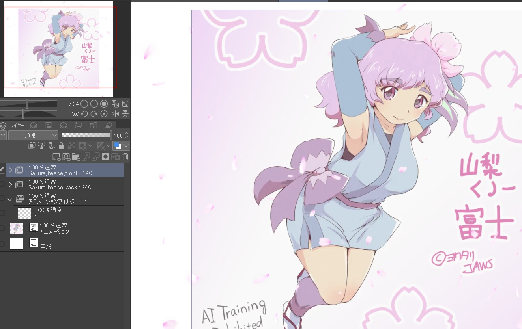Create a new raster layer
Viewport: 522px width, 329px height.
pos(56,157)
